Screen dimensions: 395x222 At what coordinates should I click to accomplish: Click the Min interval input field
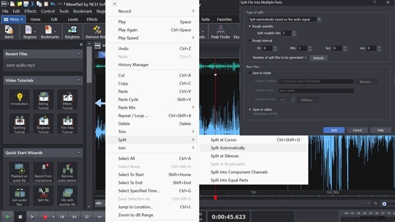coord(303,48)
